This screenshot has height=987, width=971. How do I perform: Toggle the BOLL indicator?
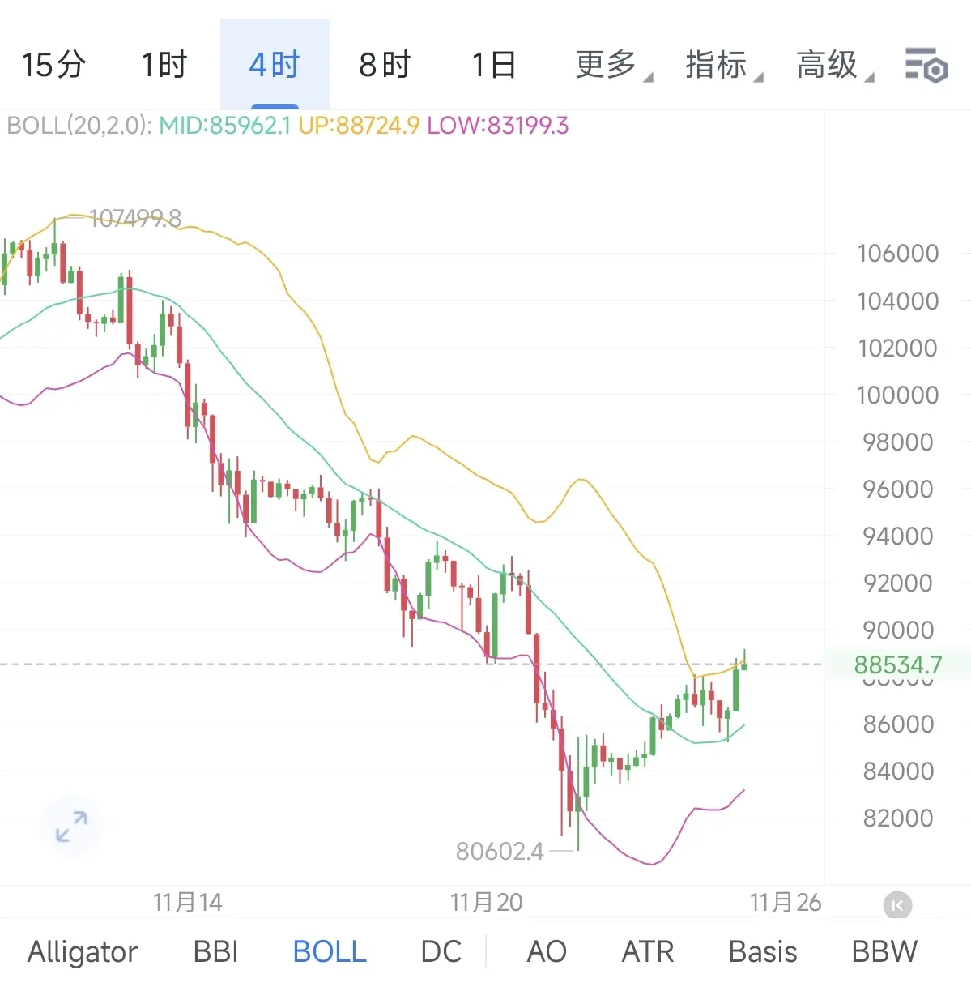point(330,951)
